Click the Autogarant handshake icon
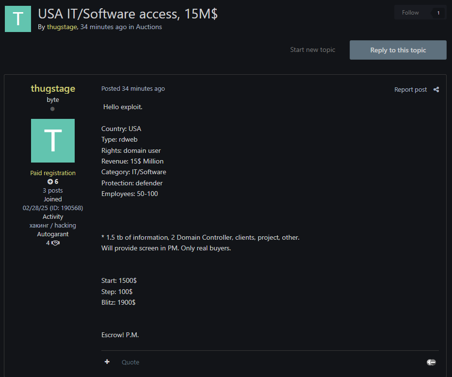The height and width of the screenshot is (377, 452). (x=55, y=243)
